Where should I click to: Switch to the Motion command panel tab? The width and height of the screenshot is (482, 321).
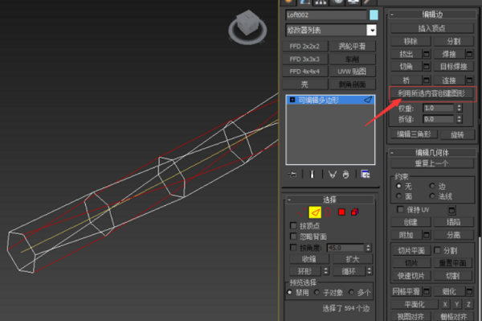[x=337, y=2]
